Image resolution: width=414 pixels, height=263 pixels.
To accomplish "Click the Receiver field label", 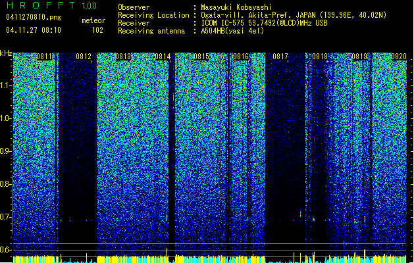I will pyautogui.click(x=134, y=23).
